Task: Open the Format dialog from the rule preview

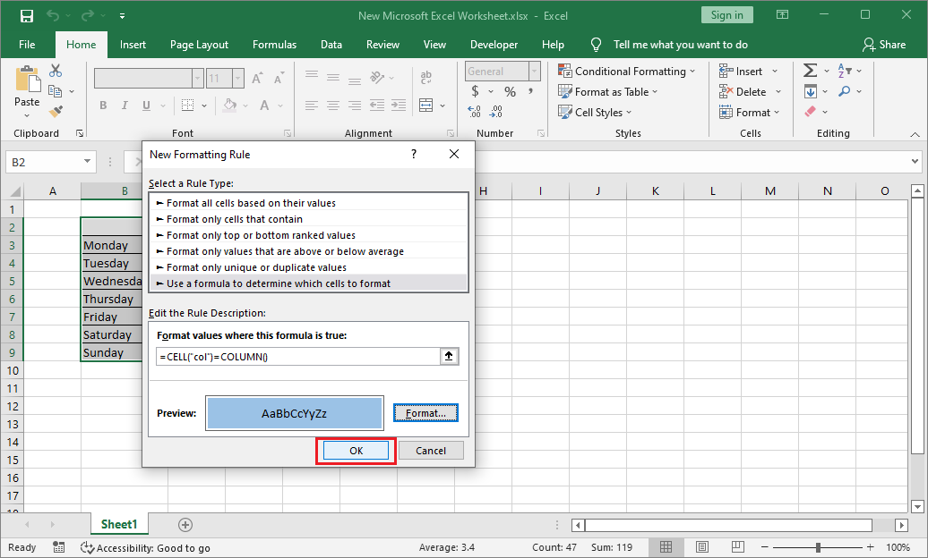Action: point(425,412)
